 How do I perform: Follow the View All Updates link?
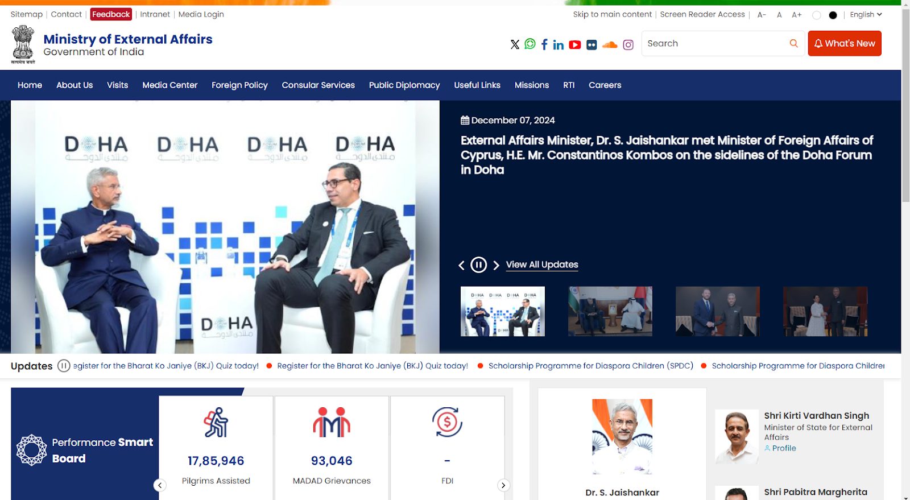click(542, 265)
